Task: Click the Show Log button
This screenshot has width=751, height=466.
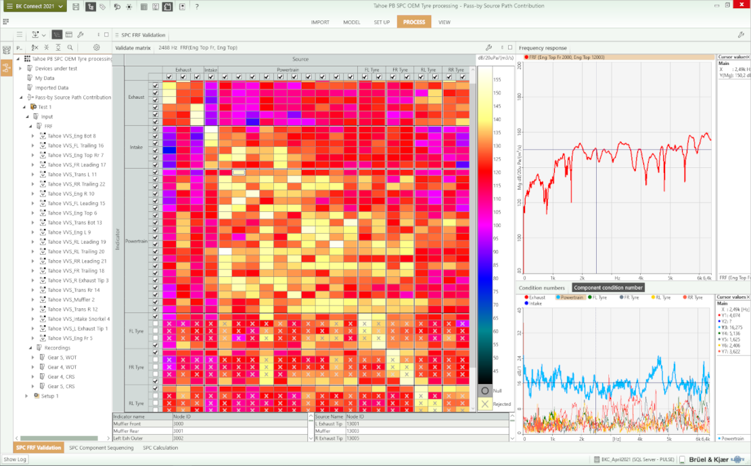Action: point(15,459)
